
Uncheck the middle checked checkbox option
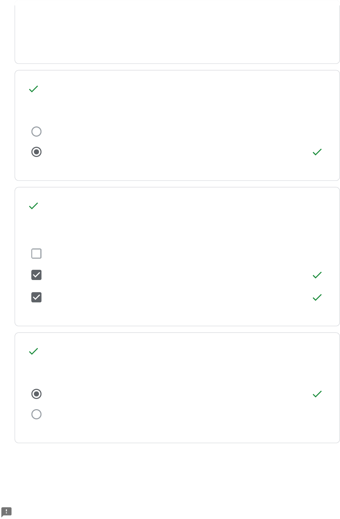coord(36,275)
